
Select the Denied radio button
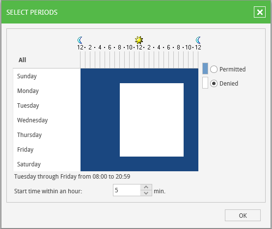pos(214,84)
